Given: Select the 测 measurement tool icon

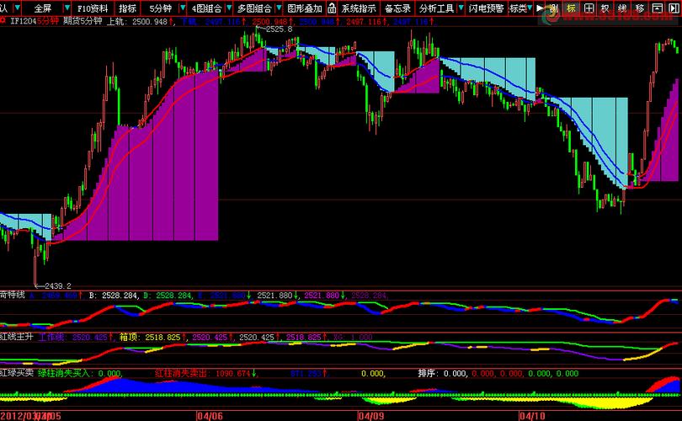Looking at the screenshot, I should point(554,8).
